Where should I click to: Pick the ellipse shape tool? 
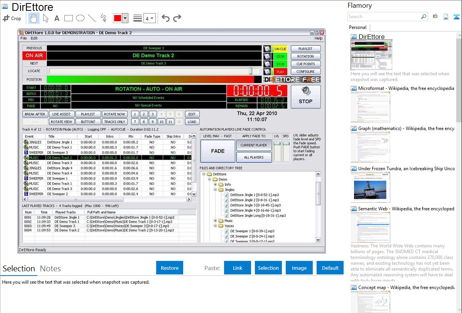80,18
